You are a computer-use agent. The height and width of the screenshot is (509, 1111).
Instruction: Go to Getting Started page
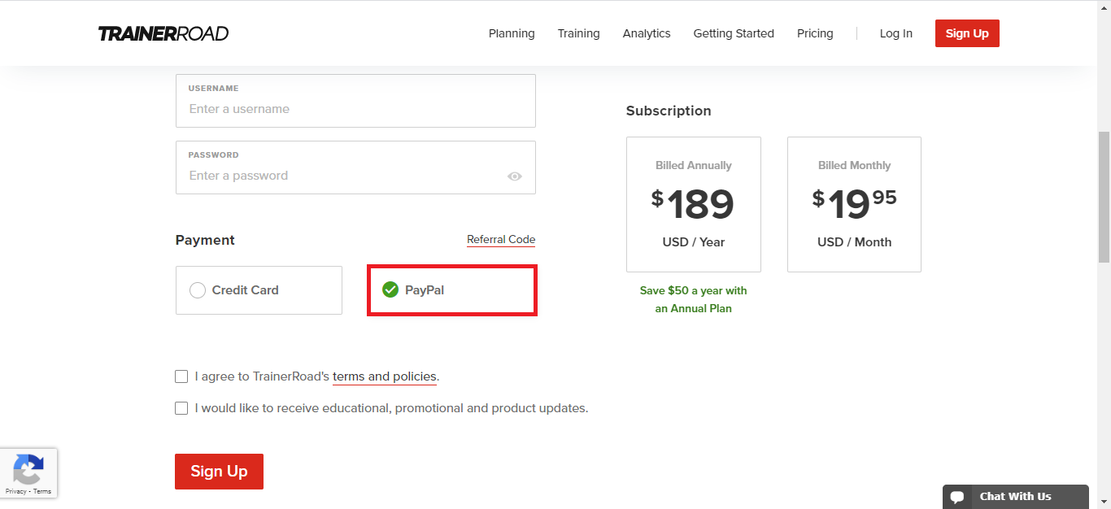734,33
